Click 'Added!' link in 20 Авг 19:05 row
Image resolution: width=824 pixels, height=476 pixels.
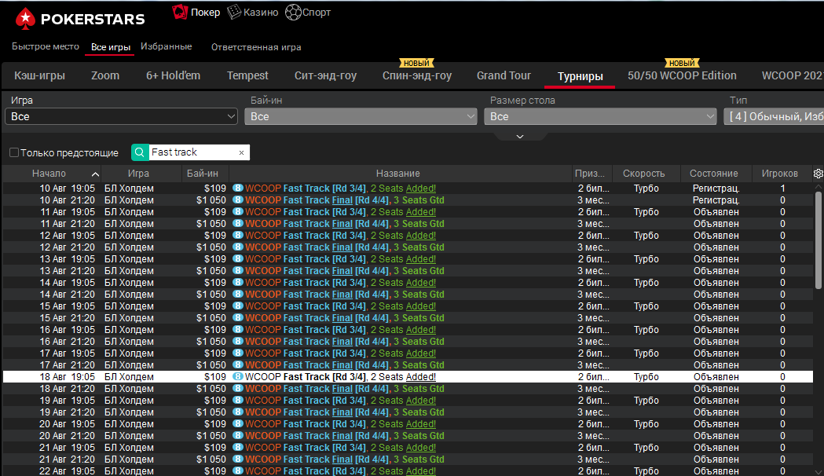coord(421,424)
